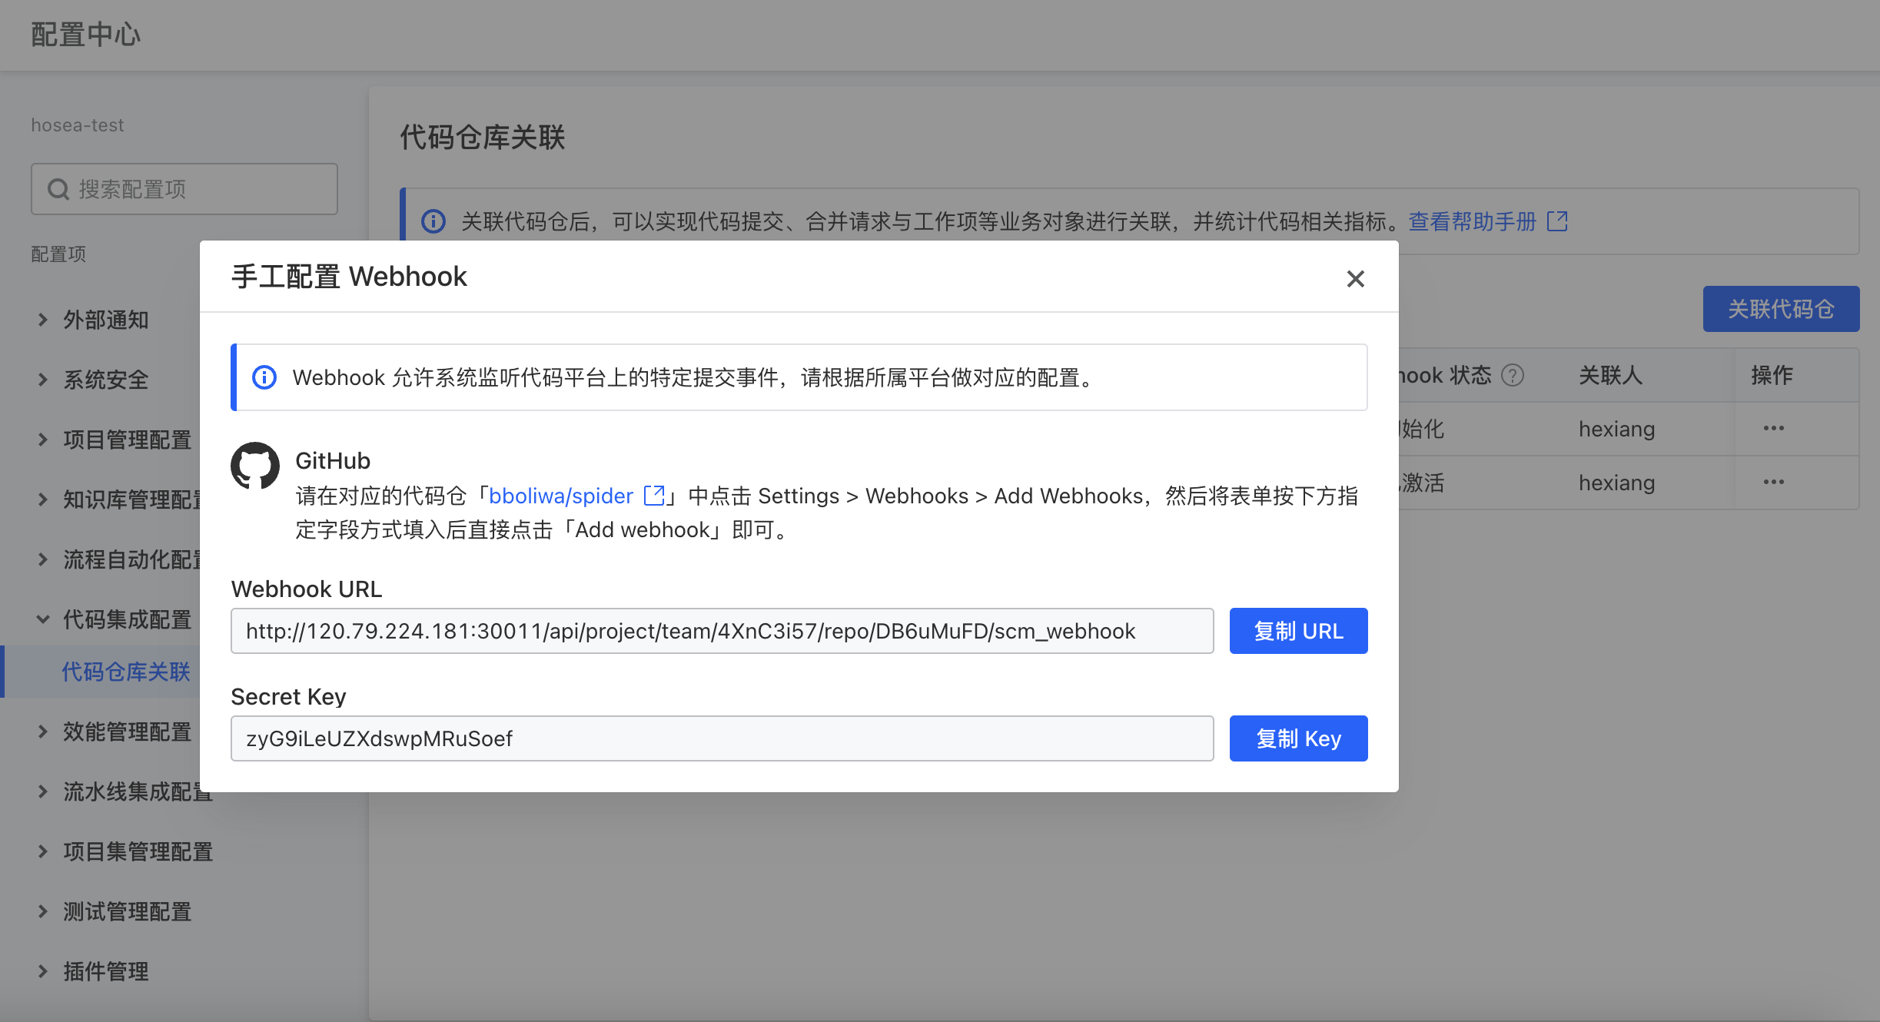Open 系统安全 settings item

pyautogui.click(x=106, y=380)
